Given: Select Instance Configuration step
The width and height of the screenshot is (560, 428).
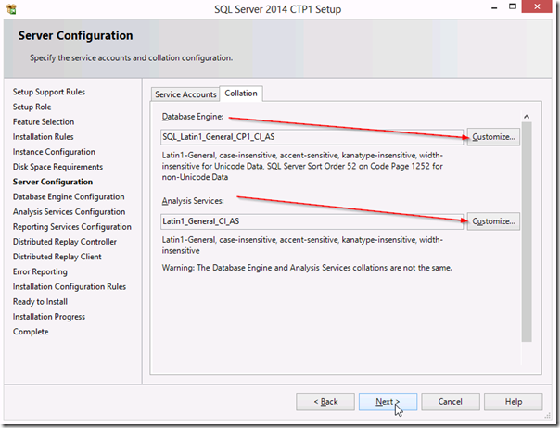Looking at the screenshot, I should pos(54,152).
